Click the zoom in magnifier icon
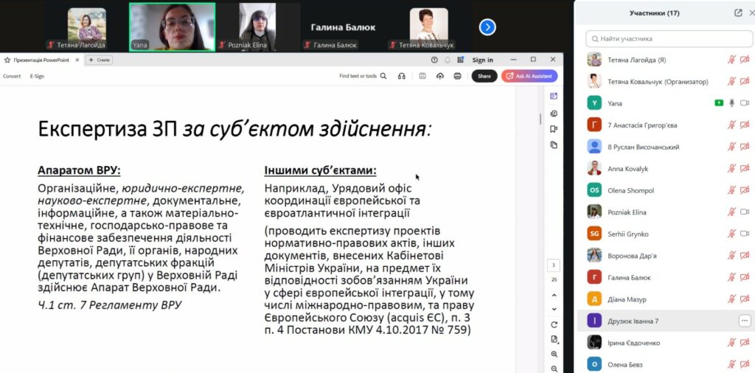The image size is (755, 373). [554, 354]
